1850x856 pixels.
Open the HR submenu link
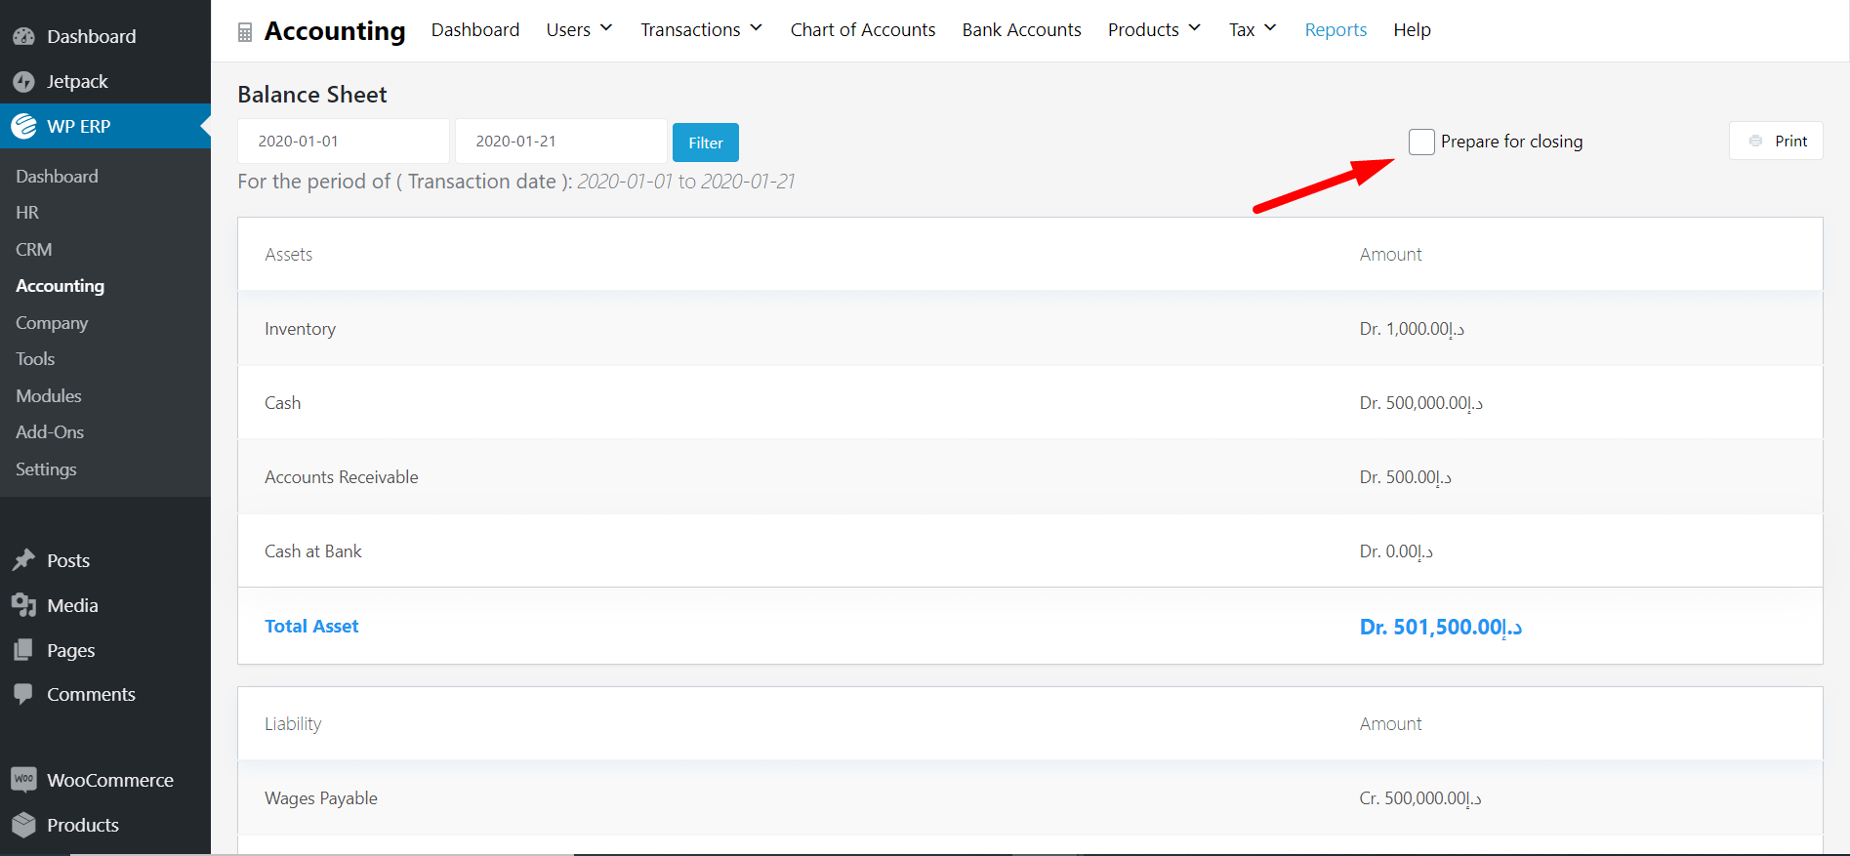pos(27,213)
